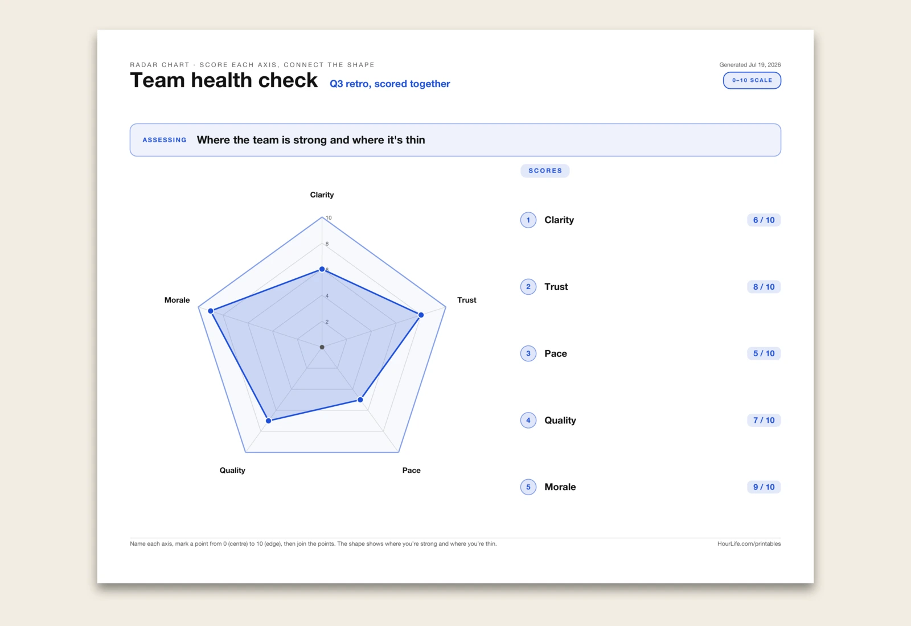Click the 8 / 10 score badge
Image resolution: width=911 pixels, height=626 pixels.
764,287
